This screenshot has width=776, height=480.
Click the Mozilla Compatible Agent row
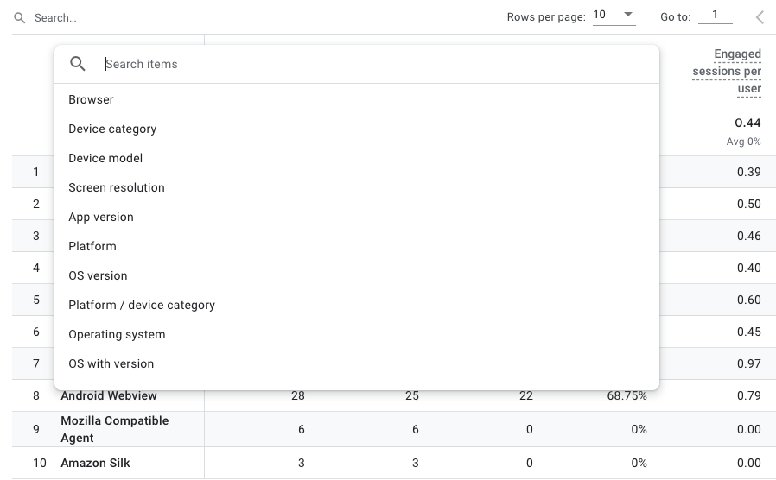click(114, 429)
